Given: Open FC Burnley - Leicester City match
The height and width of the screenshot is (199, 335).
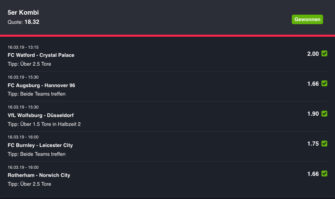Looking at the screenshot, I should tap(40, 145).
